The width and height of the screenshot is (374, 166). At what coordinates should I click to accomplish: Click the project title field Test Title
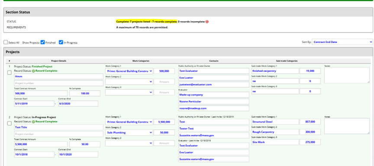coord(59,127)
